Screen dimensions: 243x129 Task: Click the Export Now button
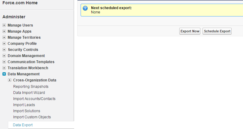tap(190, 31)
